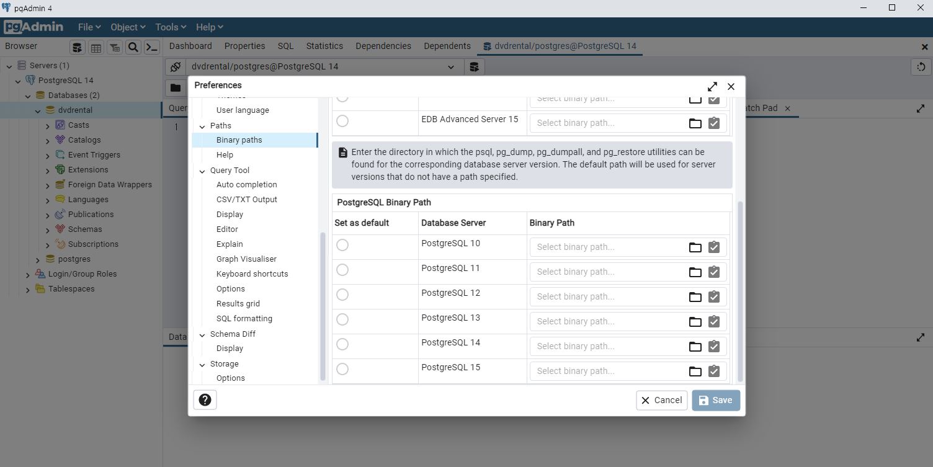
Task: Browse folder for PostgreSQL 11 binary path
Action: [695, 272]
